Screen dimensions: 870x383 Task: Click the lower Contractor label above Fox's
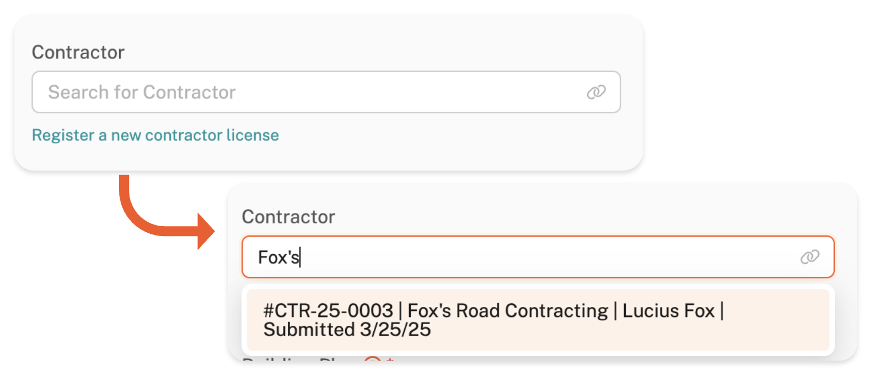tap(288, 217)
